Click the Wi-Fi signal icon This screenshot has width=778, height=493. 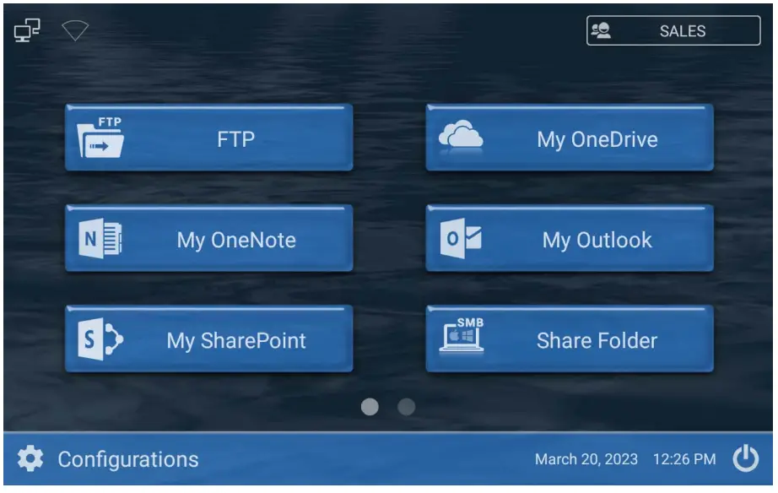[x=75, y=30]
